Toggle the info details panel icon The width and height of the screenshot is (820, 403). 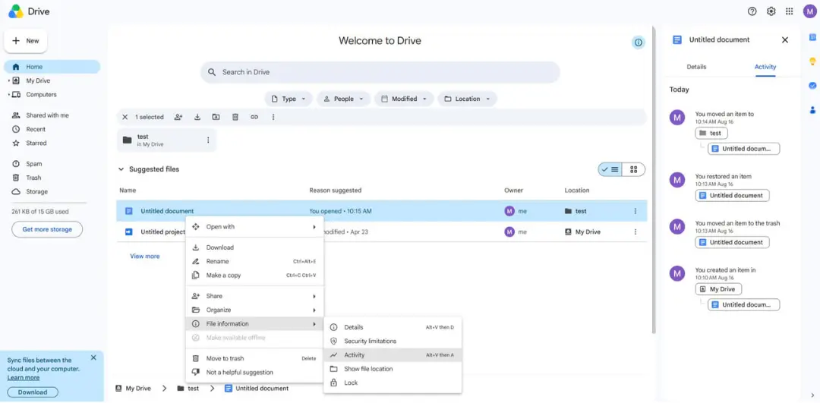tap(638, 43)
